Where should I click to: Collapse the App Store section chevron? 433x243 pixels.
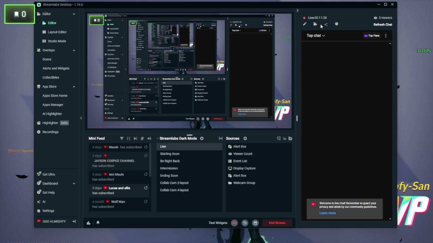(x=74, y=87)
